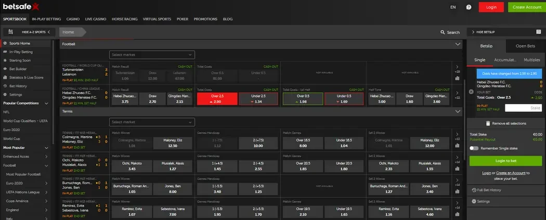546x220 pixels.
Task: Click the Bet History sidebar icon
Action: click(5, 86)
